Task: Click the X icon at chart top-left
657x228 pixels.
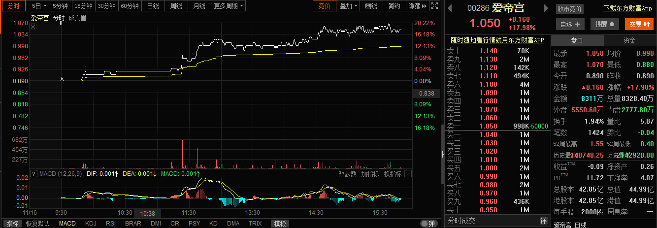Action: click(x=33, y=27)
